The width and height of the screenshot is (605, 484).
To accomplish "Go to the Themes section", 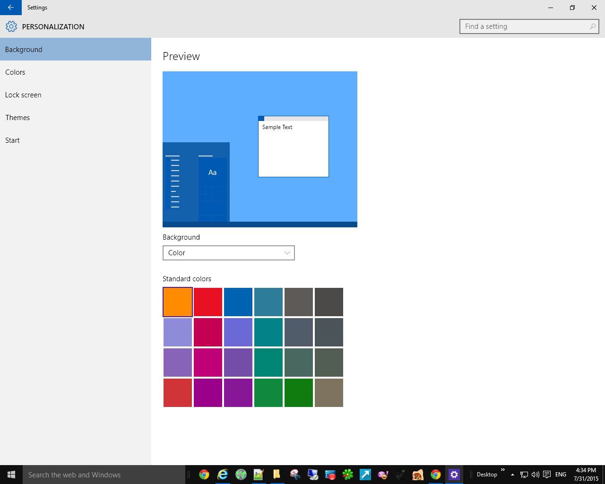I will (x=17, y=118).
